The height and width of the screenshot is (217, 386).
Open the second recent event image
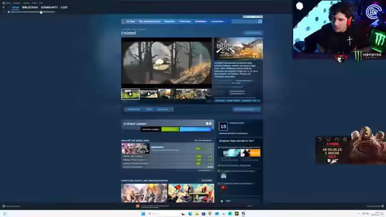pyautogui.click(x=191, y=193)
